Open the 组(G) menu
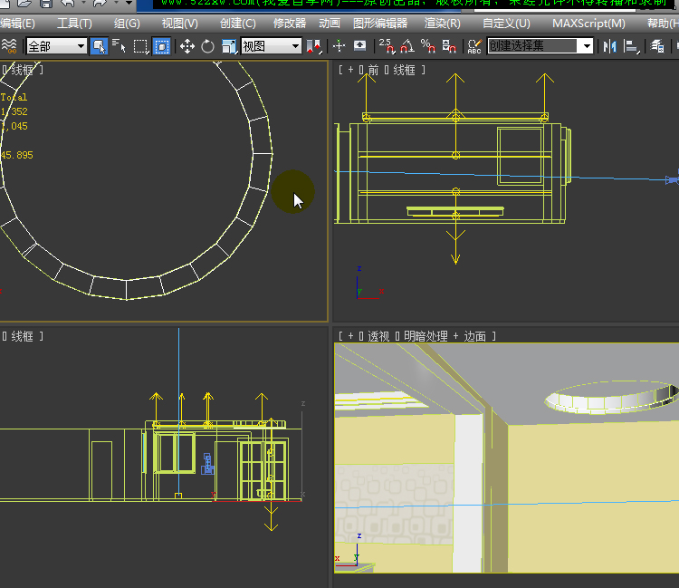Viewport: 679px width, 588px height. tap(127, 24)
